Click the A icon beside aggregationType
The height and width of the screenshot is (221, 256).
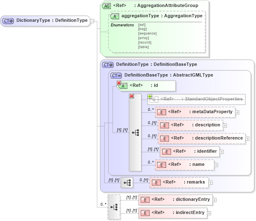[115, 16]
